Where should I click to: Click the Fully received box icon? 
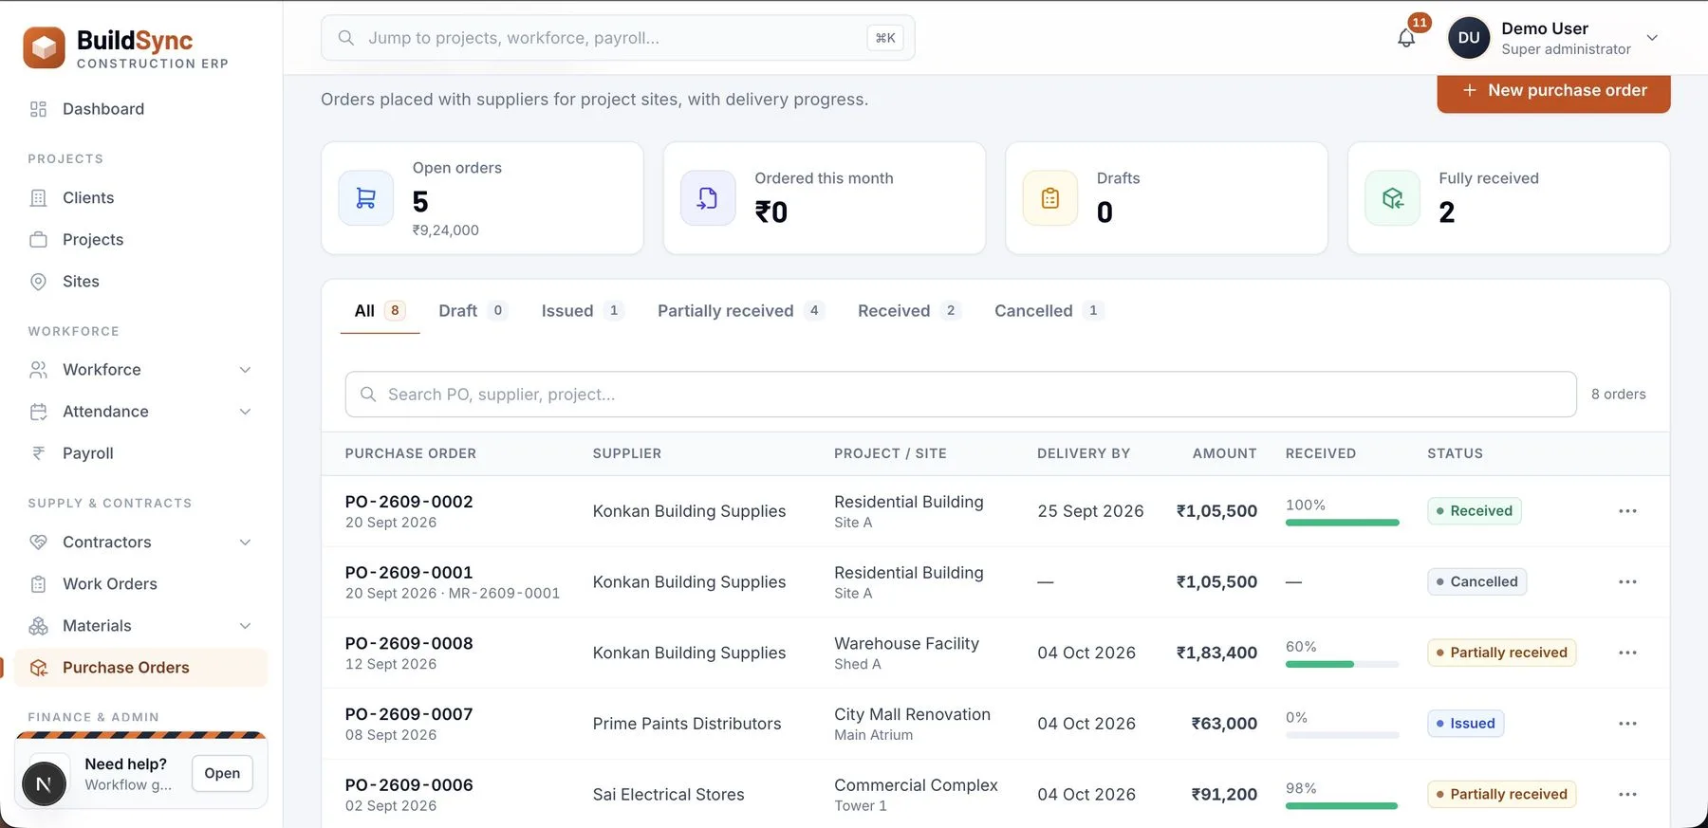point(1392,198)
